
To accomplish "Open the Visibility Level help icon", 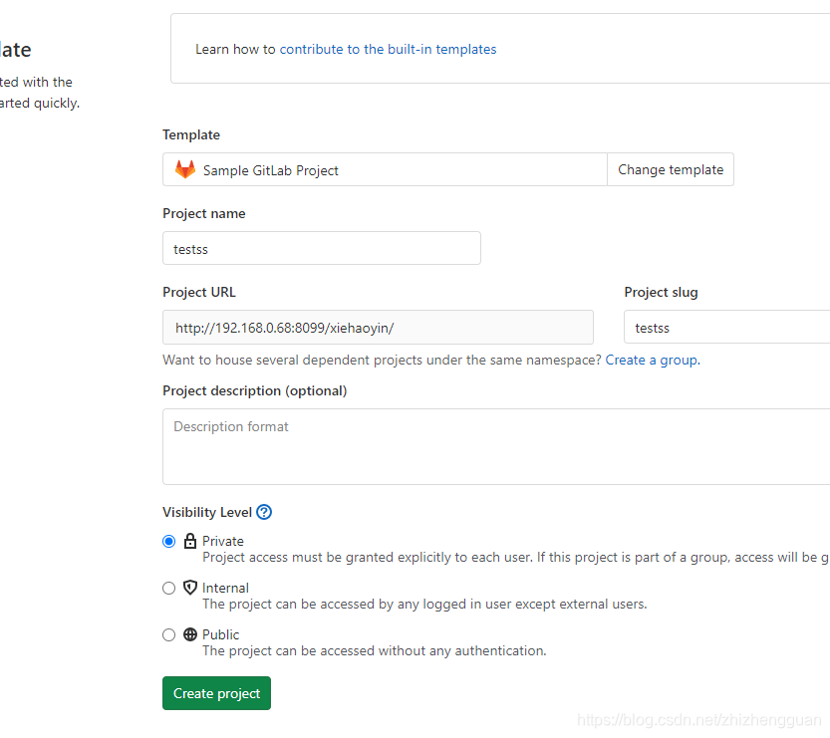I will [264, 512].
